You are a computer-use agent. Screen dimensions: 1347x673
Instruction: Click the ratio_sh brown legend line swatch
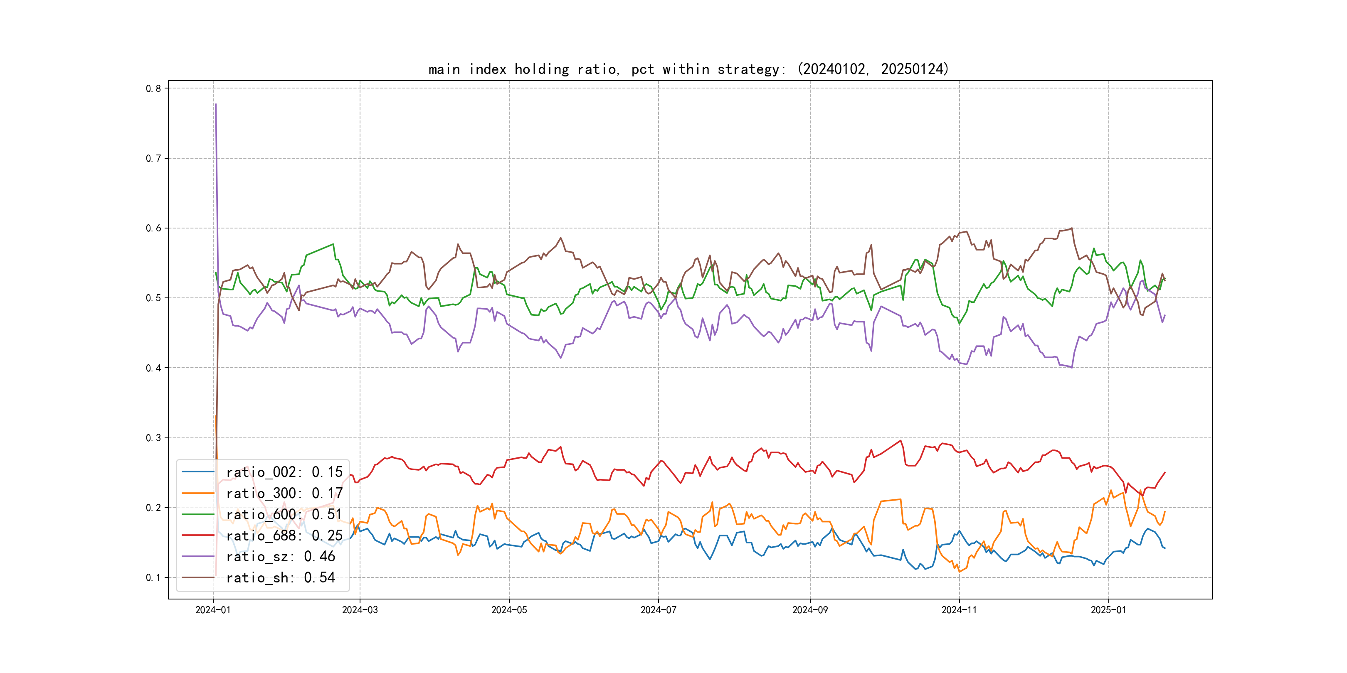click(198, 577)
